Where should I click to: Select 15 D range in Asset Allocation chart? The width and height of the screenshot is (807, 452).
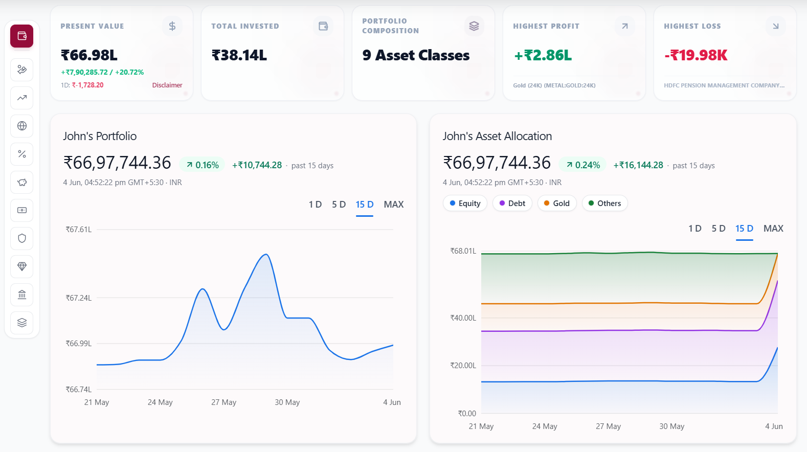(744, 229)
